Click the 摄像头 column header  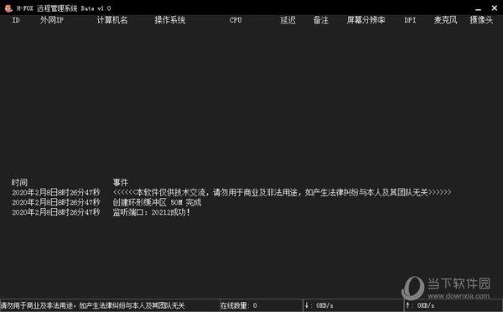point(481,20)
